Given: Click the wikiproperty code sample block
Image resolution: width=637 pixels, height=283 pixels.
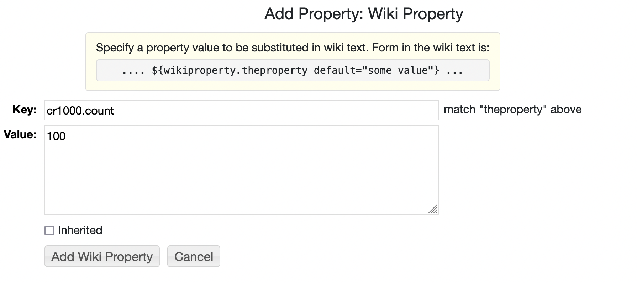Looking at the screenshot, I should (293, 70).
